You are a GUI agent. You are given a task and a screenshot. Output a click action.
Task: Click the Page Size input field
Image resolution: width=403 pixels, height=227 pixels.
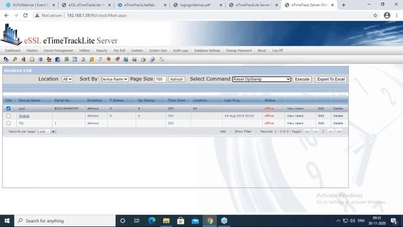point(160,79)
